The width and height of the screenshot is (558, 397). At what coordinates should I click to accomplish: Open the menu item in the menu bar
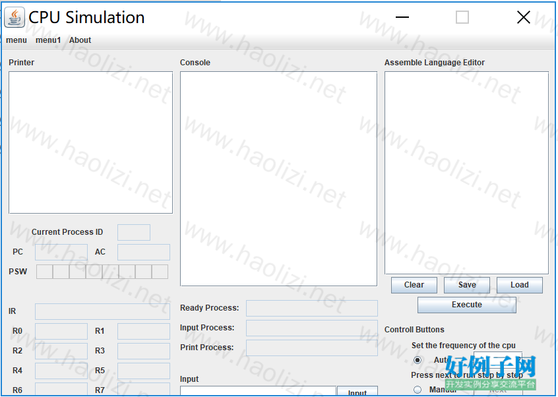coord(16,40)
